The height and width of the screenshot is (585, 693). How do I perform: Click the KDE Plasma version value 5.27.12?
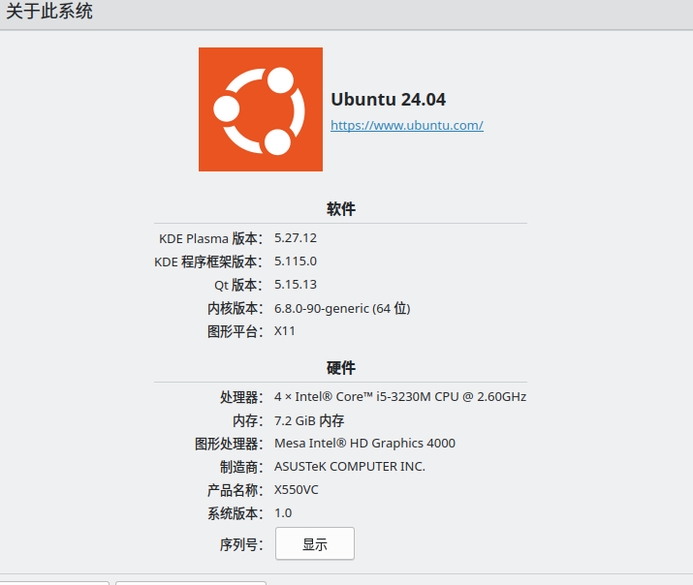[296, 237]
